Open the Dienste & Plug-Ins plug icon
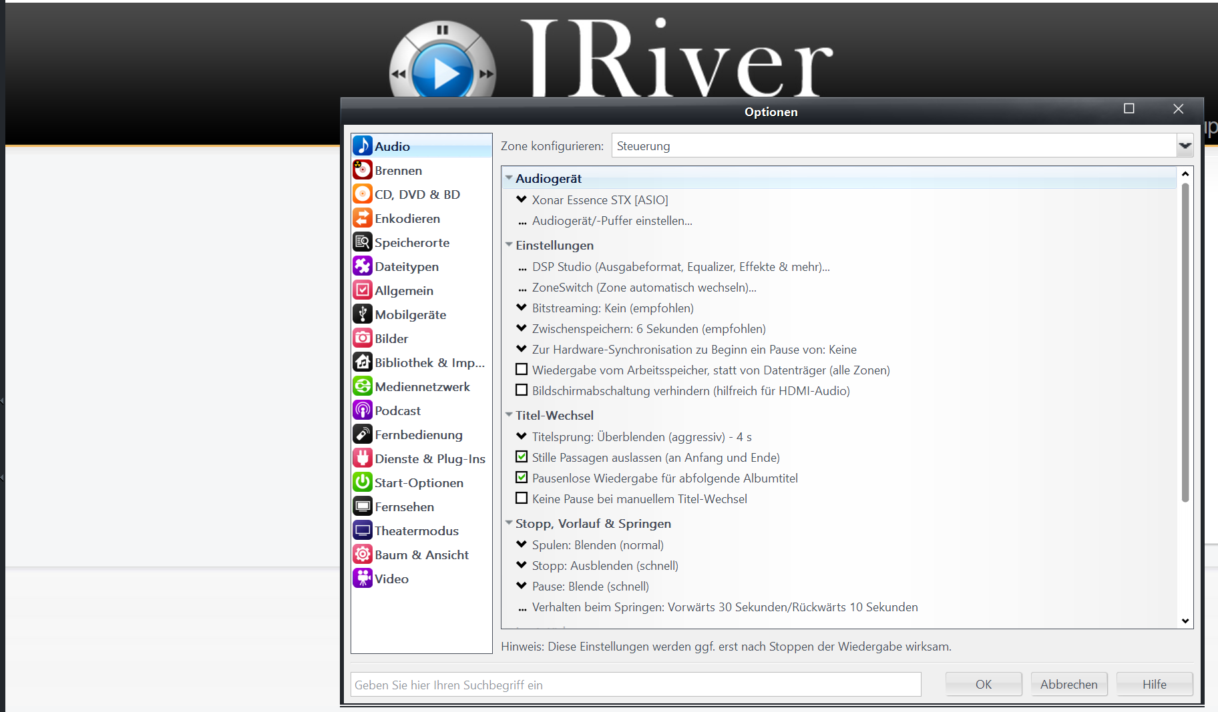Image resolution: width=1218 pixels, height=712 pixels. 363,458
